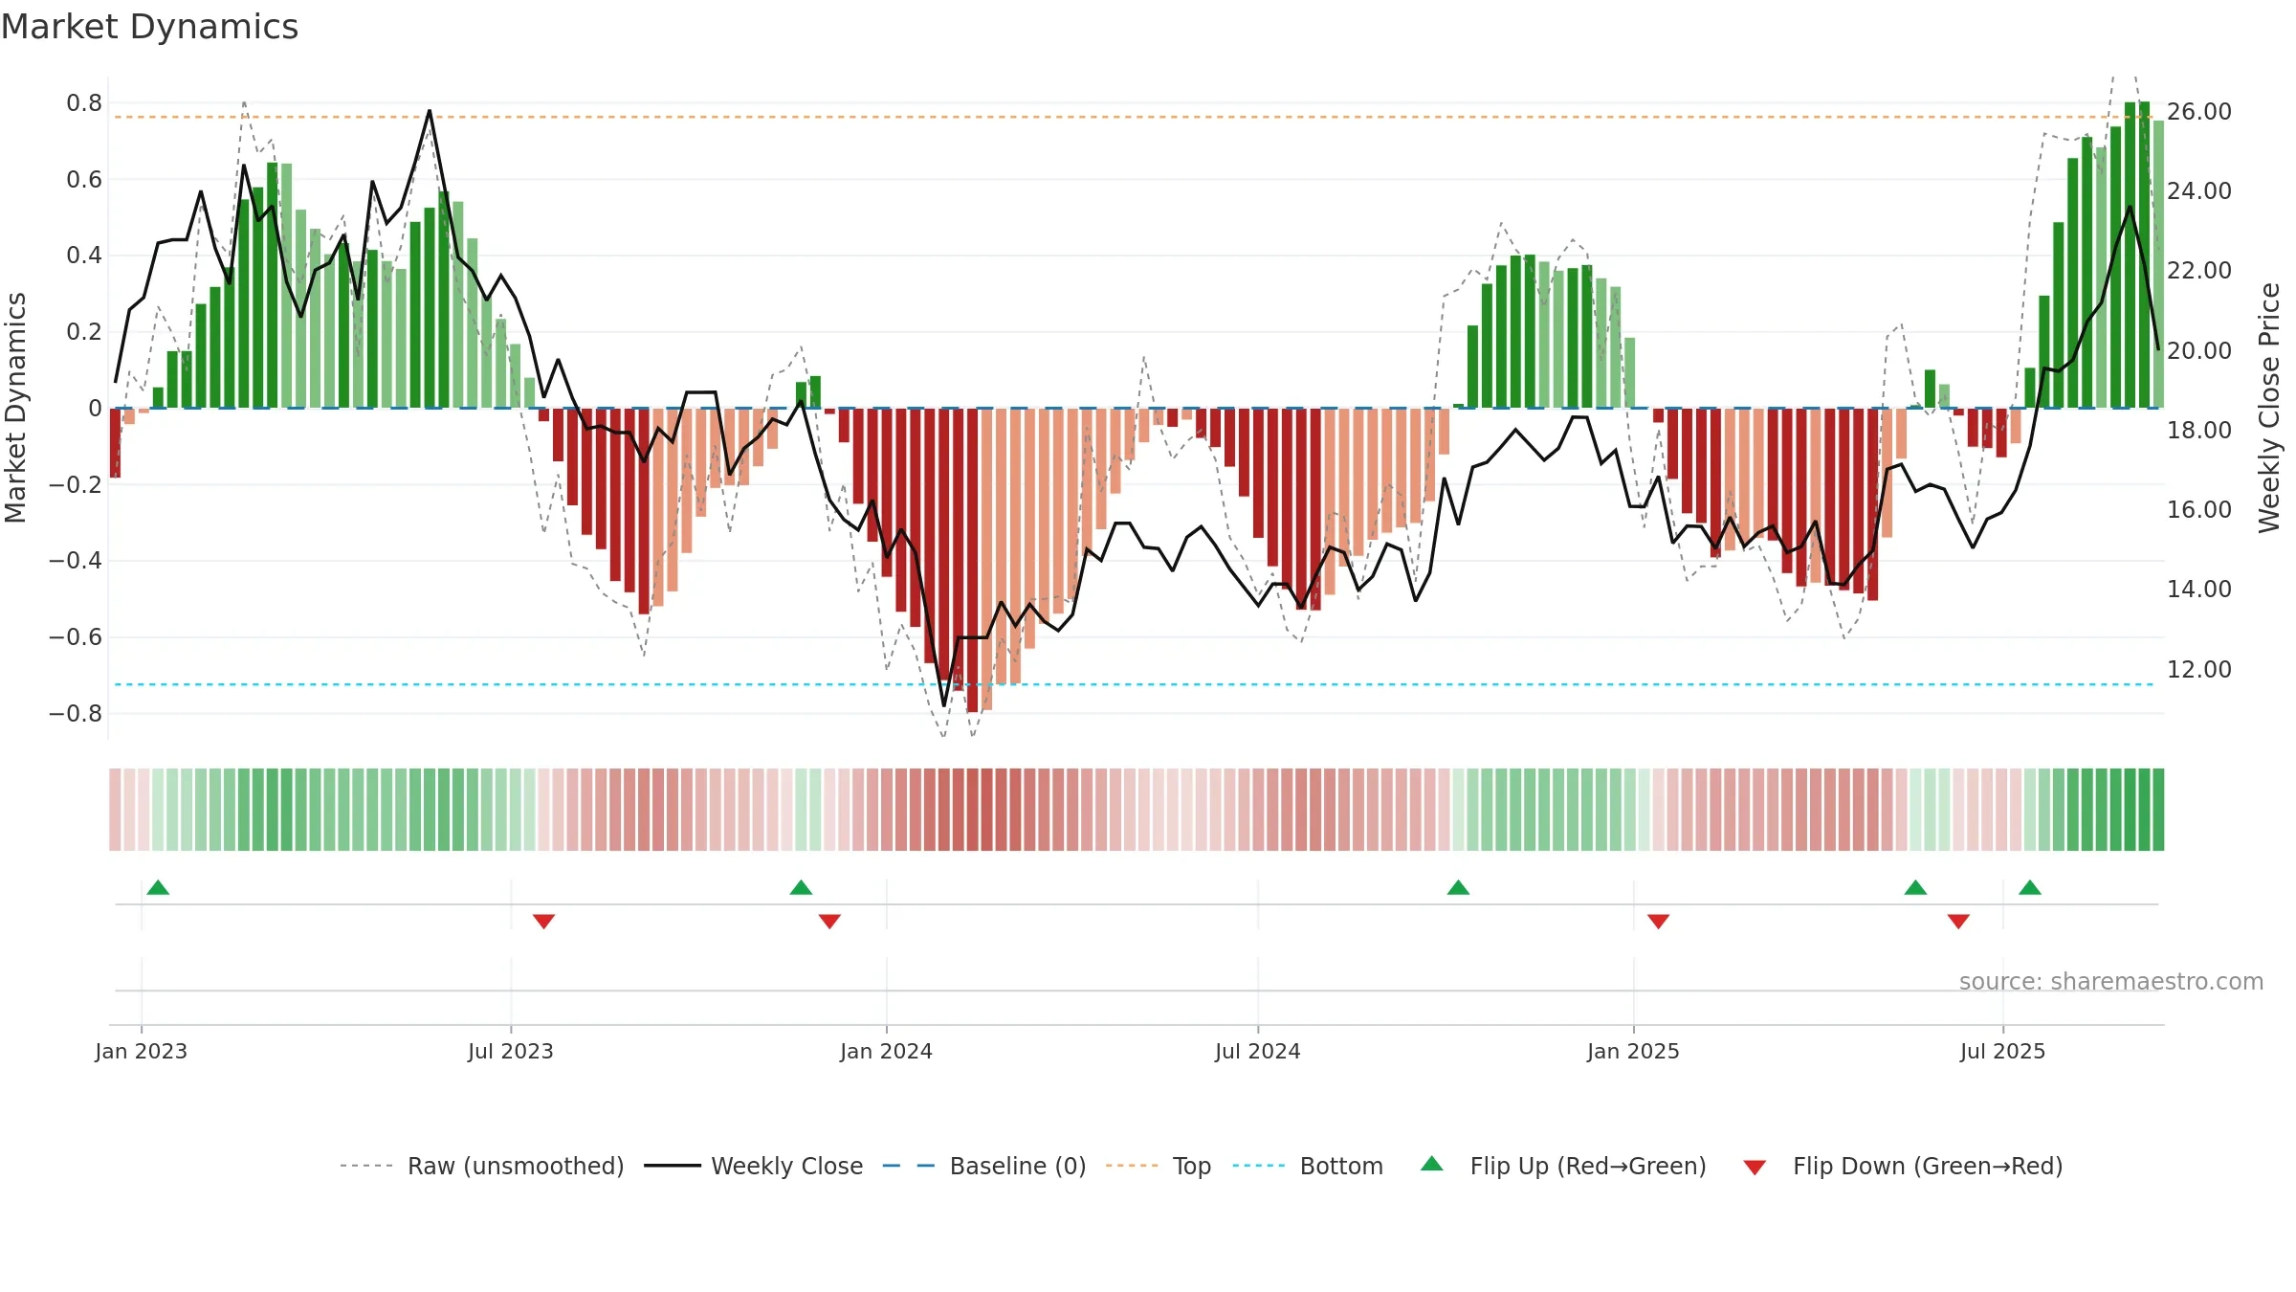Click the red down-triangle icon in the legend
Screen dimensions: 2296x1292
tap(1755, 1168)
